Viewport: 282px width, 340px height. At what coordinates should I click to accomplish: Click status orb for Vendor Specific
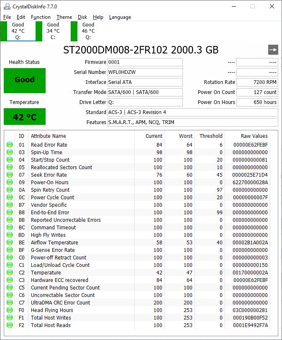[x=10, y=205]
